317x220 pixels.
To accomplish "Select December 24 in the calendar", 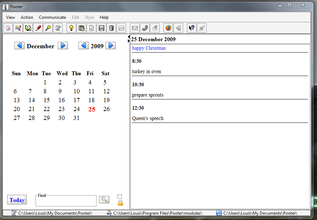I will 77,109.
